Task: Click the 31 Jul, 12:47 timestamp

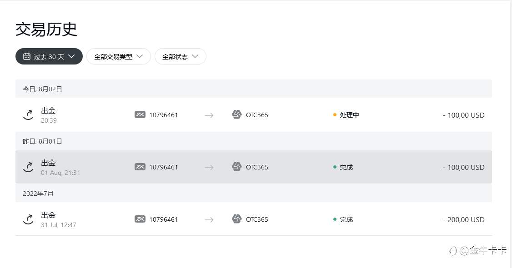Action: click(x=59, y=225)
